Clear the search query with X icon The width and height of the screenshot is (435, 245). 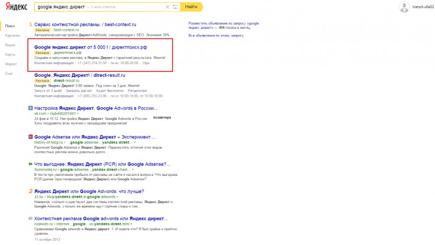pyautogui.click(x=167, y=7)
